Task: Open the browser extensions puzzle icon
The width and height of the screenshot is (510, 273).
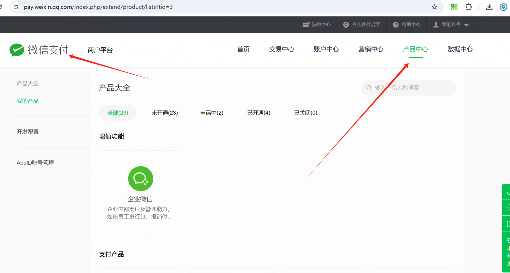Action: pyautogui.click(x=469, y=7)
